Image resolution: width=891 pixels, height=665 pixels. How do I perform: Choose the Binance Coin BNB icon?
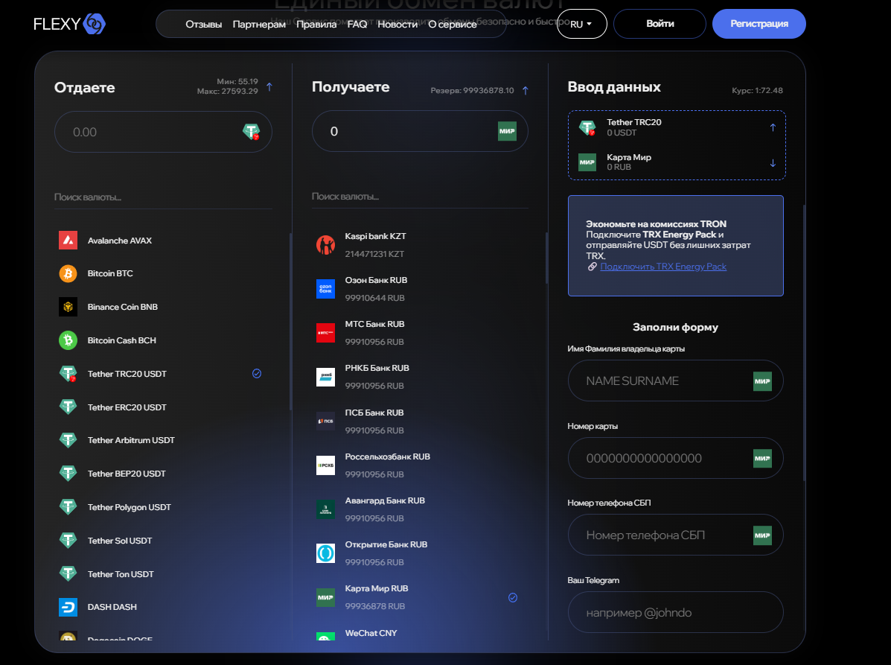tap(68, 307)
